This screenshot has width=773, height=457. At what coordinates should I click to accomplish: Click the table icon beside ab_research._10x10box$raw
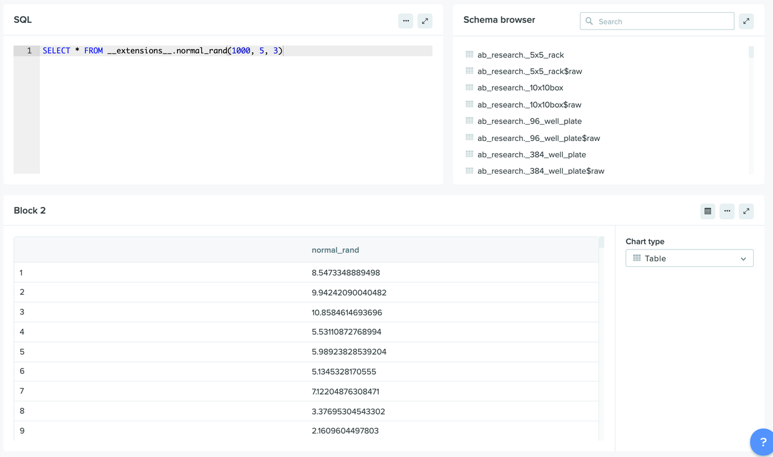tap(469, 104)
